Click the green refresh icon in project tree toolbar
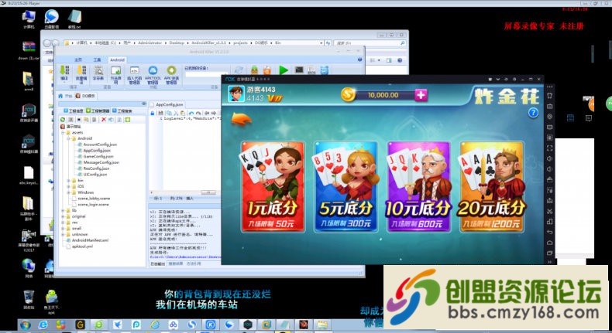 pyautogui.click(x=63, y=120)
